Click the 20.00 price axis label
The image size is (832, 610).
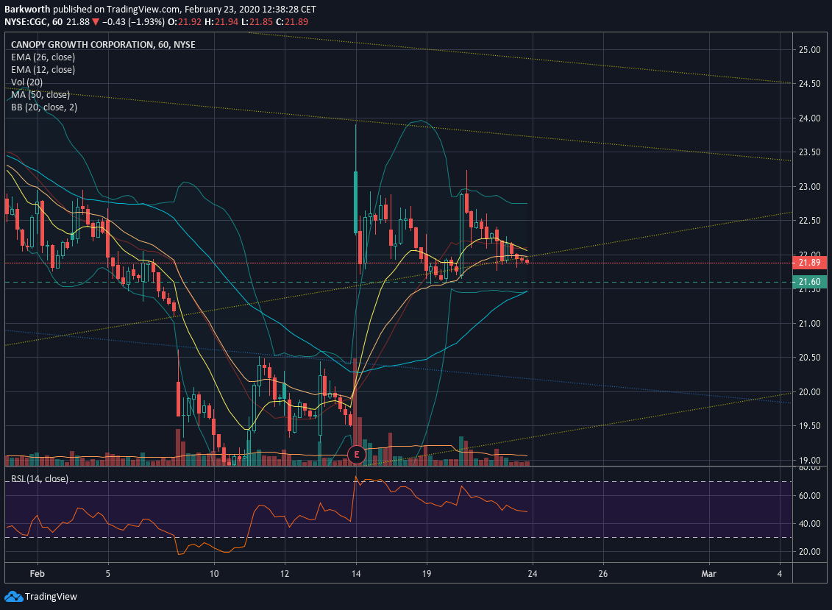[x=809, y=391]
